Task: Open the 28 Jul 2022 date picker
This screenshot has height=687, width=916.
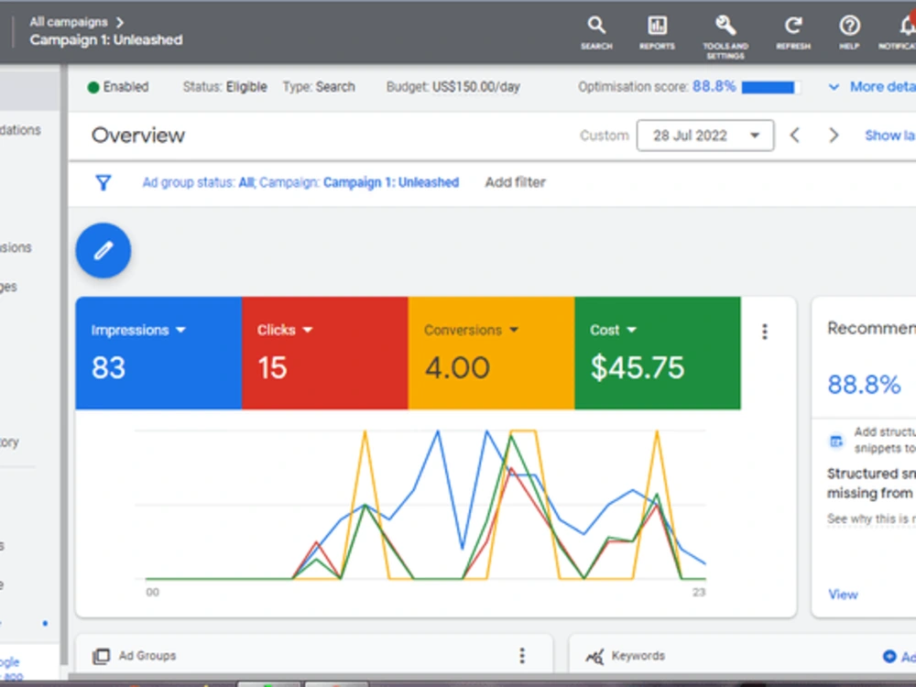Action: point(705,136)
